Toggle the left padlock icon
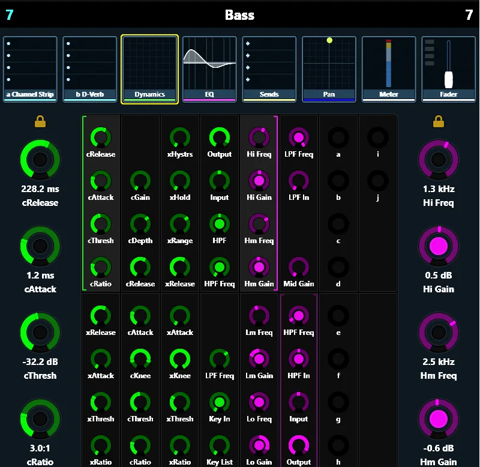 point(40,121)
